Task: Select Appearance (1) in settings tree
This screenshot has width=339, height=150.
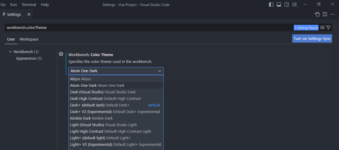Action: [29, 58]
